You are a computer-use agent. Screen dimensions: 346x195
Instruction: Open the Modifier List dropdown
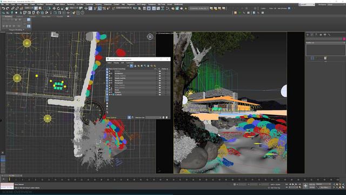pos(325,43)
